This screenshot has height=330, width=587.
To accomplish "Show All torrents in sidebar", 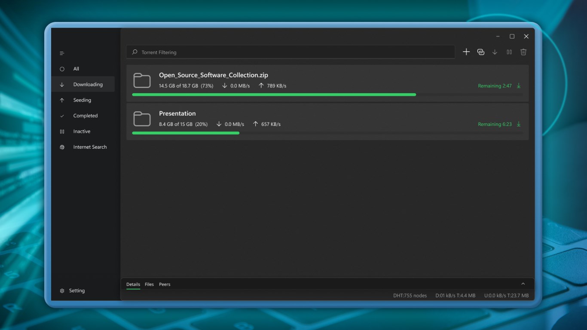I will point(83,69).
